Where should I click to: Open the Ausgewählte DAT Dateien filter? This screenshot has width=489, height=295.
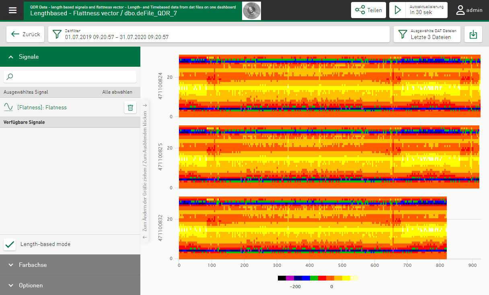click(427, 34)
